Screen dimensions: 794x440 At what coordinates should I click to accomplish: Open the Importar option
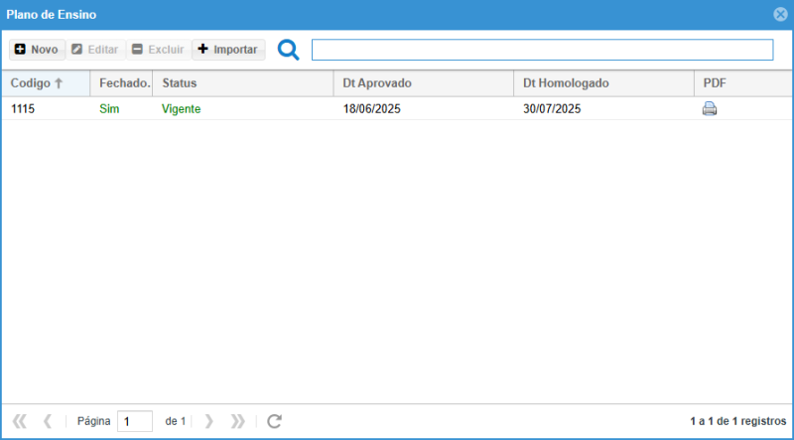pos(228,50)
